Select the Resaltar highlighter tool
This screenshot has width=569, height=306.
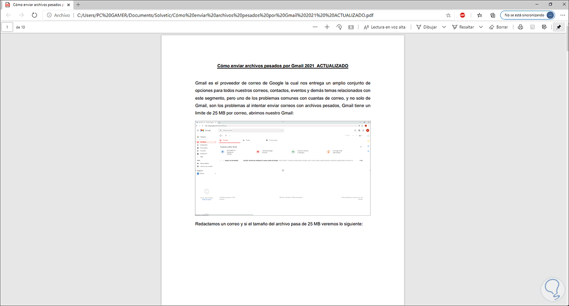[463, 27]
